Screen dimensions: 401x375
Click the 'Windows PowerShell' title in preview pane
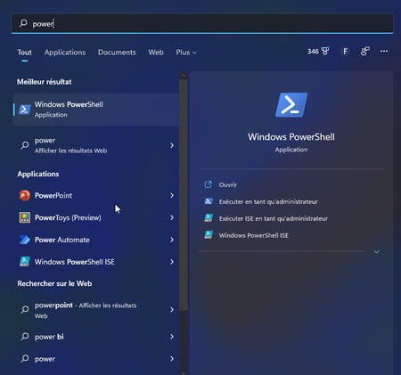pyautogui.click(x=291, y=137)
